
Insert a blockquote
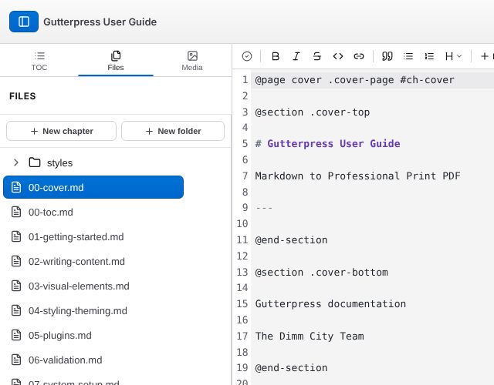(x=387, y=56)
